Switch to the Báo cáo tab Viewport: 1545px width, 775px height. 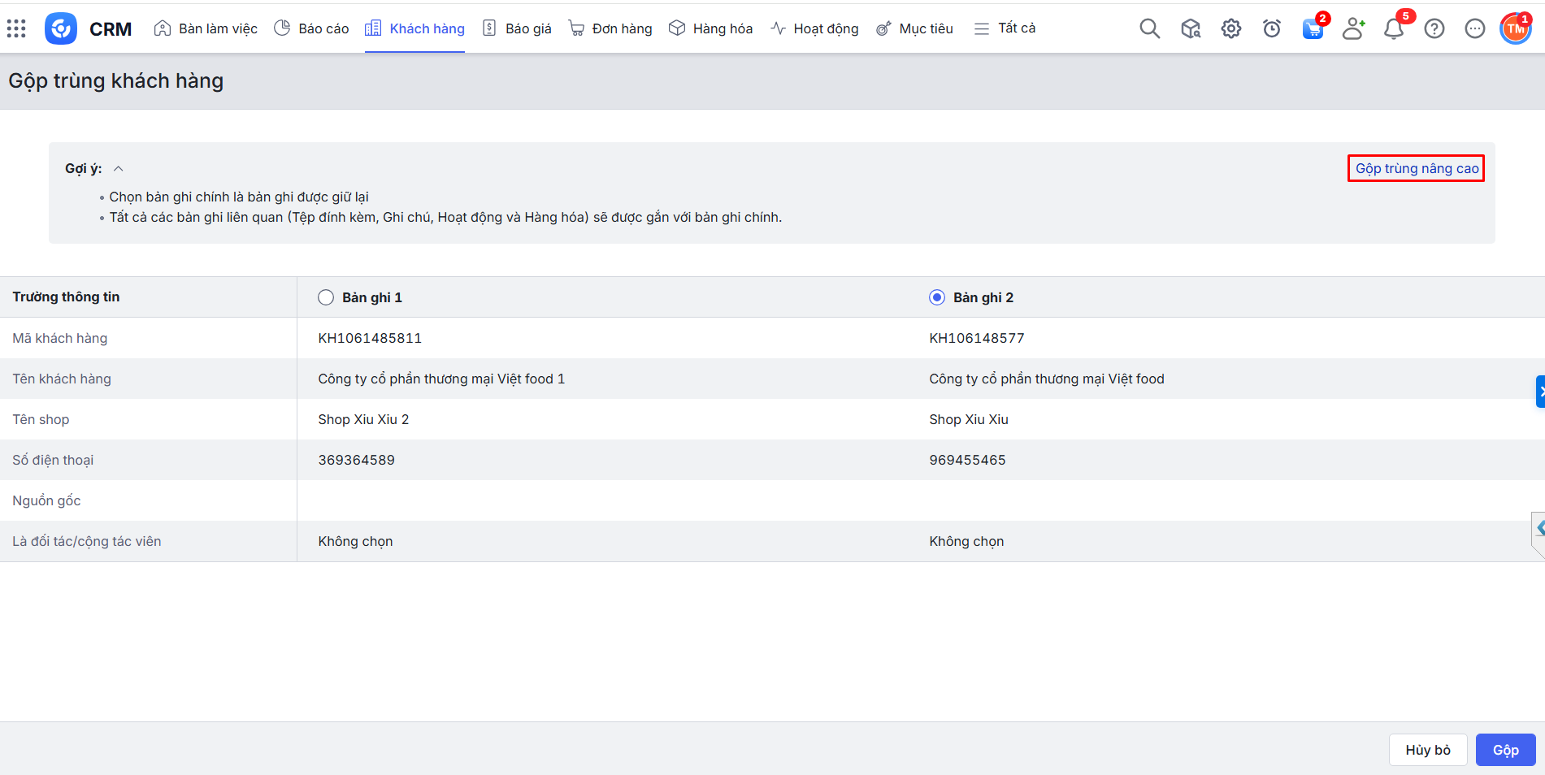[x=312, y=28]
